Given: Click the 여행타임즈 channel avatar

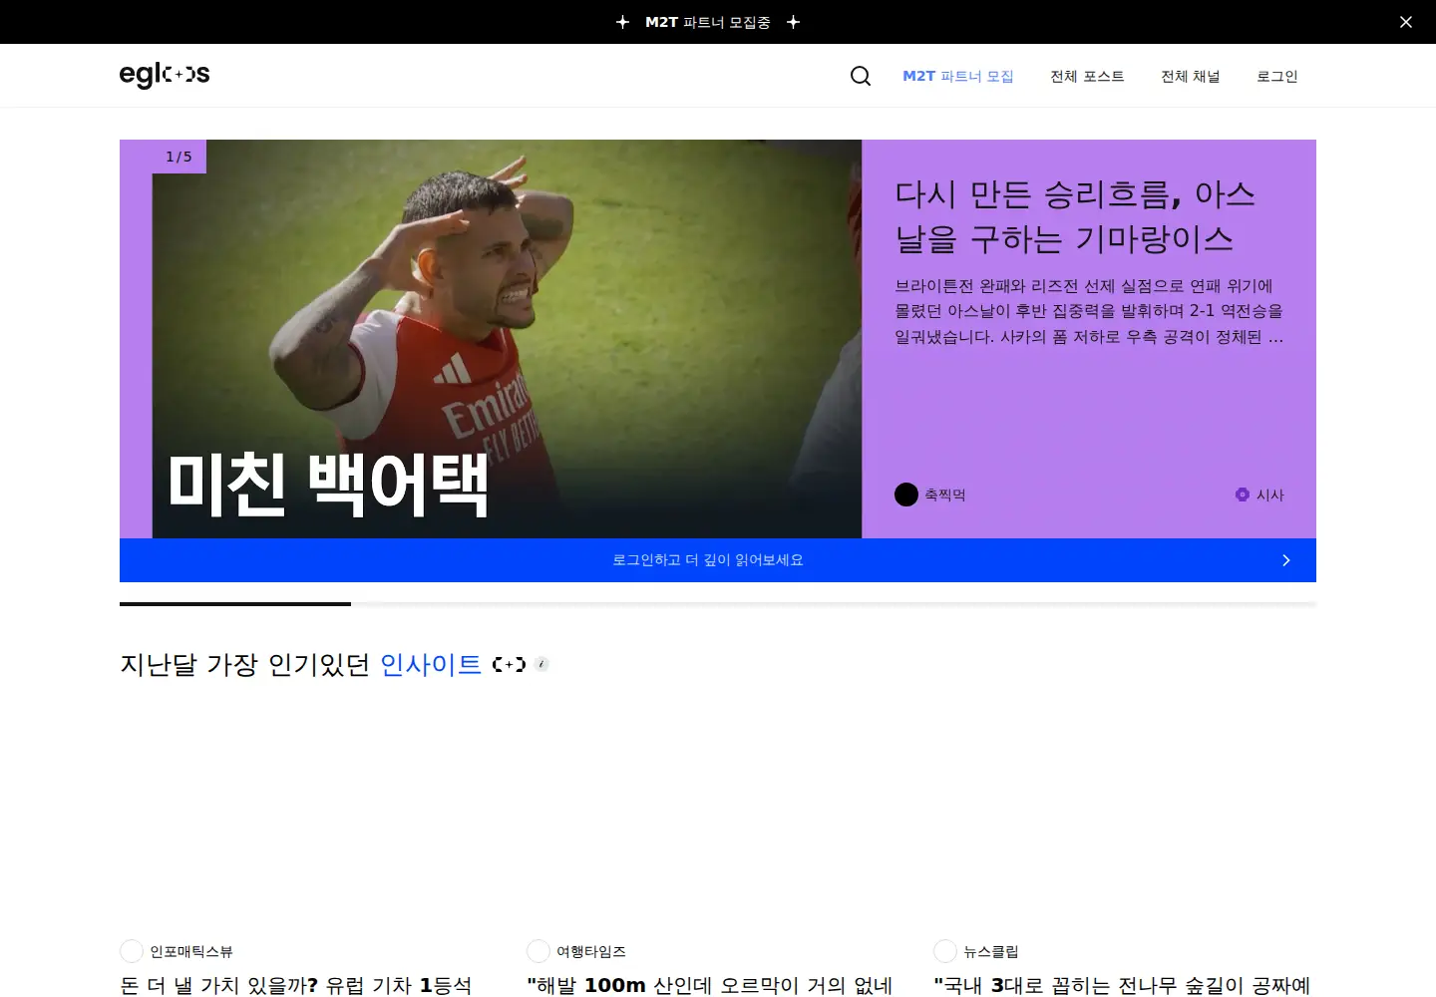Looking at the screenshot, I should (538, 951).
